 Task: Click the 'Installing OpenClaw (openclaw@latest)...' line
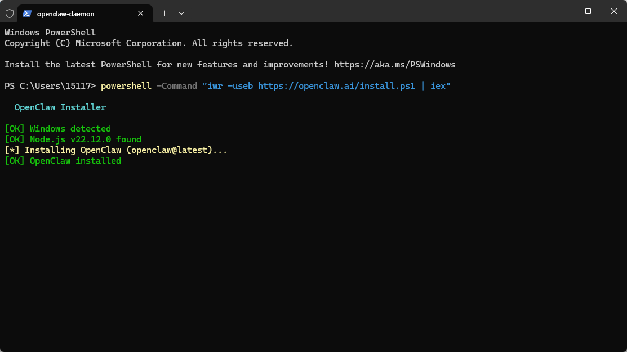(x=115, y=150)
